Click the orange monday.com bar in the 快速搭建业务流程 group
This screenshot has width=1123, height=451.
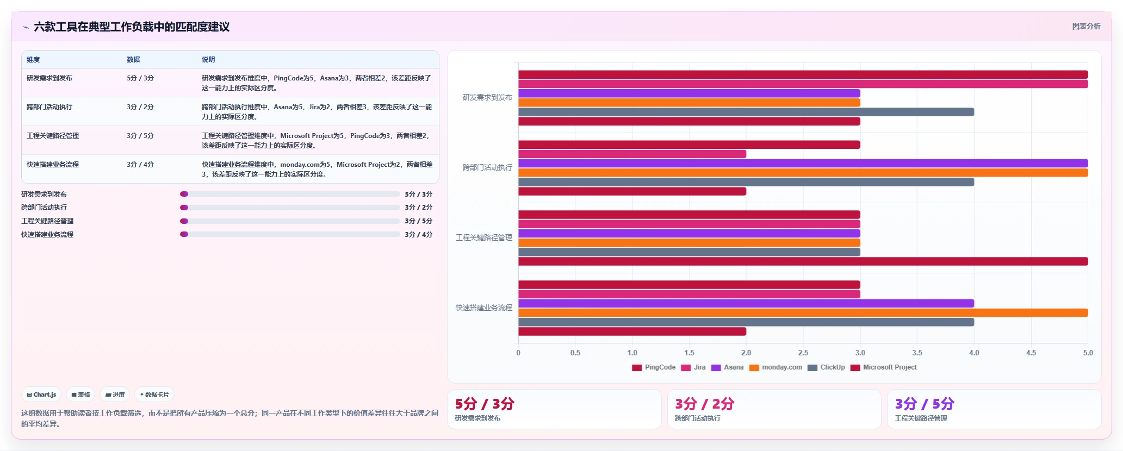click(803, 313)
